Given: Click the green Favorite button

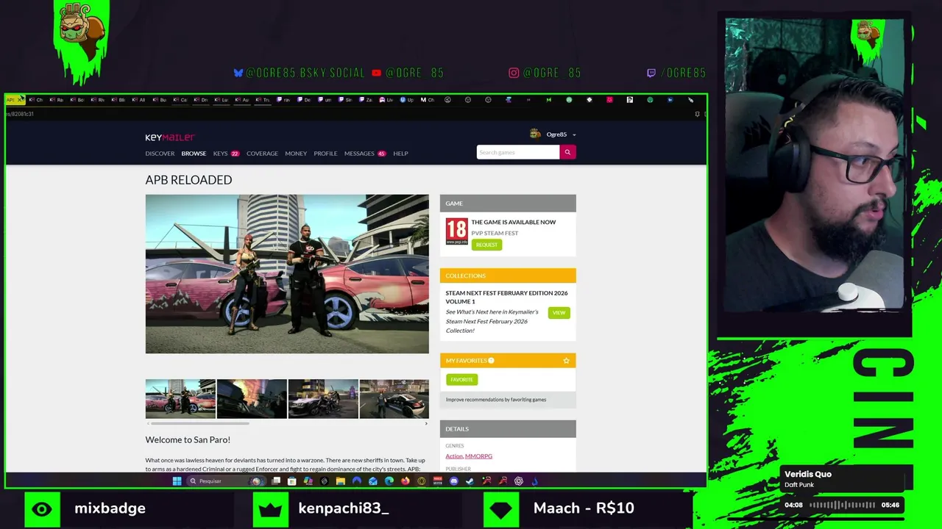Looking at the screenshot, I should (461, 379).
